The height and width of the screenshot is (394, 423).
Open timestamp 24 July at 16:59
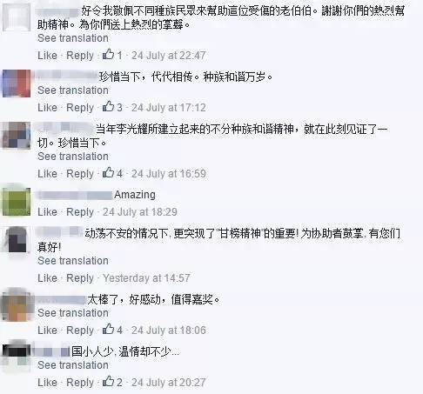pos(169,174)
